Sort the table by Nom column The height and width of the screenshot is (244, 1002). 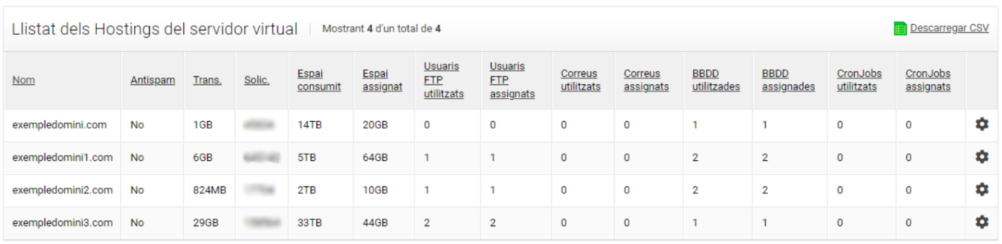pos(24,80)
